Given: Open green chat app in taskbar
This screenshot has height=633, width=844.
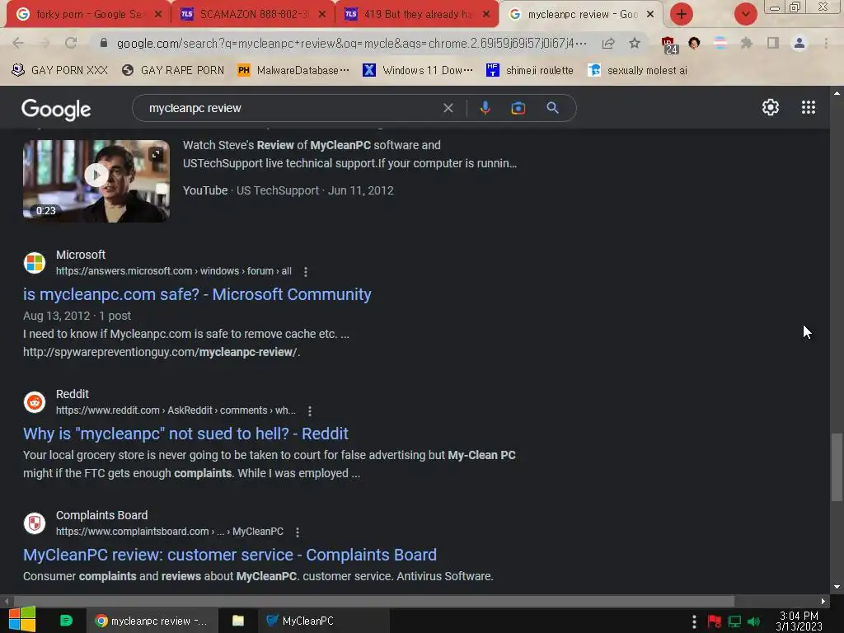Looking at the screenshot, I should click(x=66, y=621).
